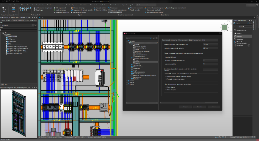Screen dimensions: 259x141
Task: Select Agrupar under Conexiones de enrutamiento
Action: [137, 60]
